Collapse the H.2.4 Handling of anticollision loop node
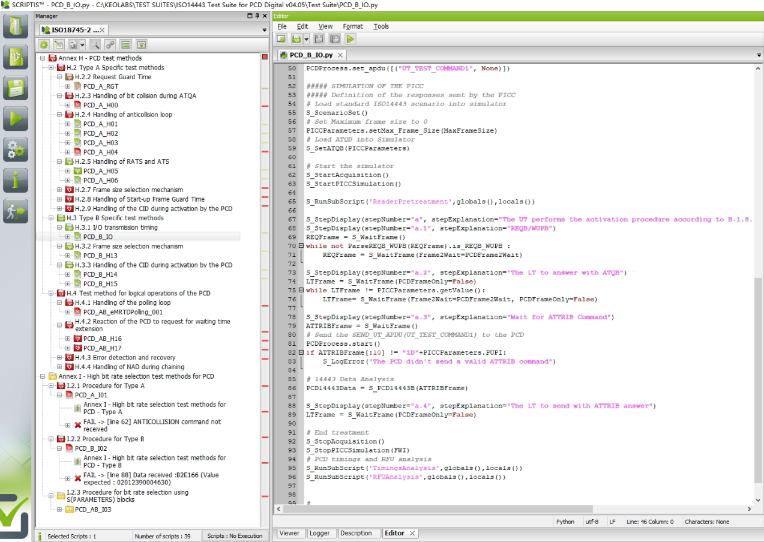764x542 pixels. coord(60,115)
